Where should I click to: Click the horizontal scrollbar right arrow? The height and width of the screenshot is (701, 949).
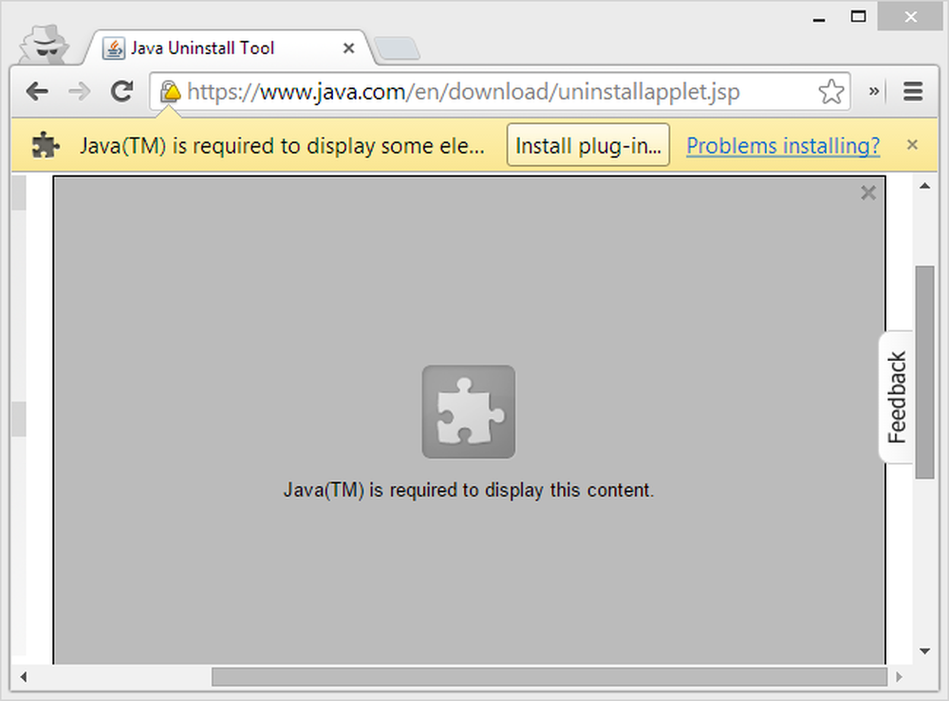pos(900,676)
